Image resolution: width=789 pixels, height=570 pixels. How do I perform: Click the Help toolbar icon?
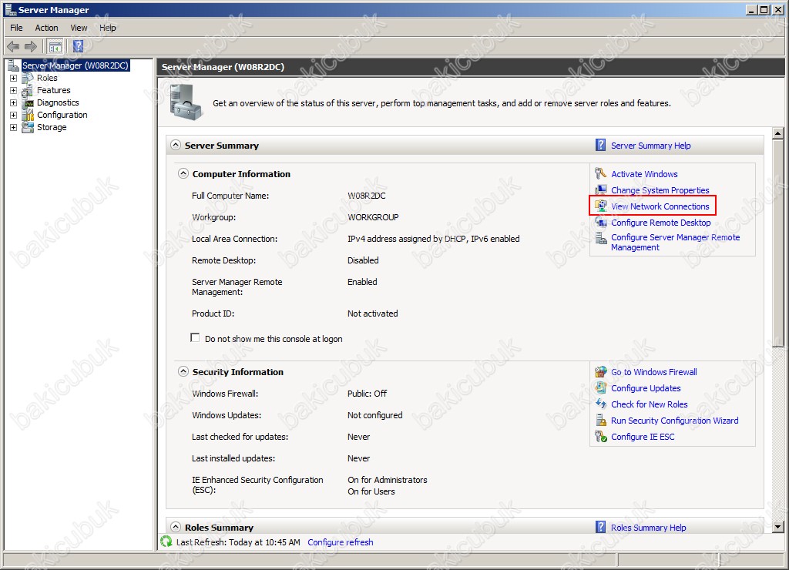coord(78,46)
